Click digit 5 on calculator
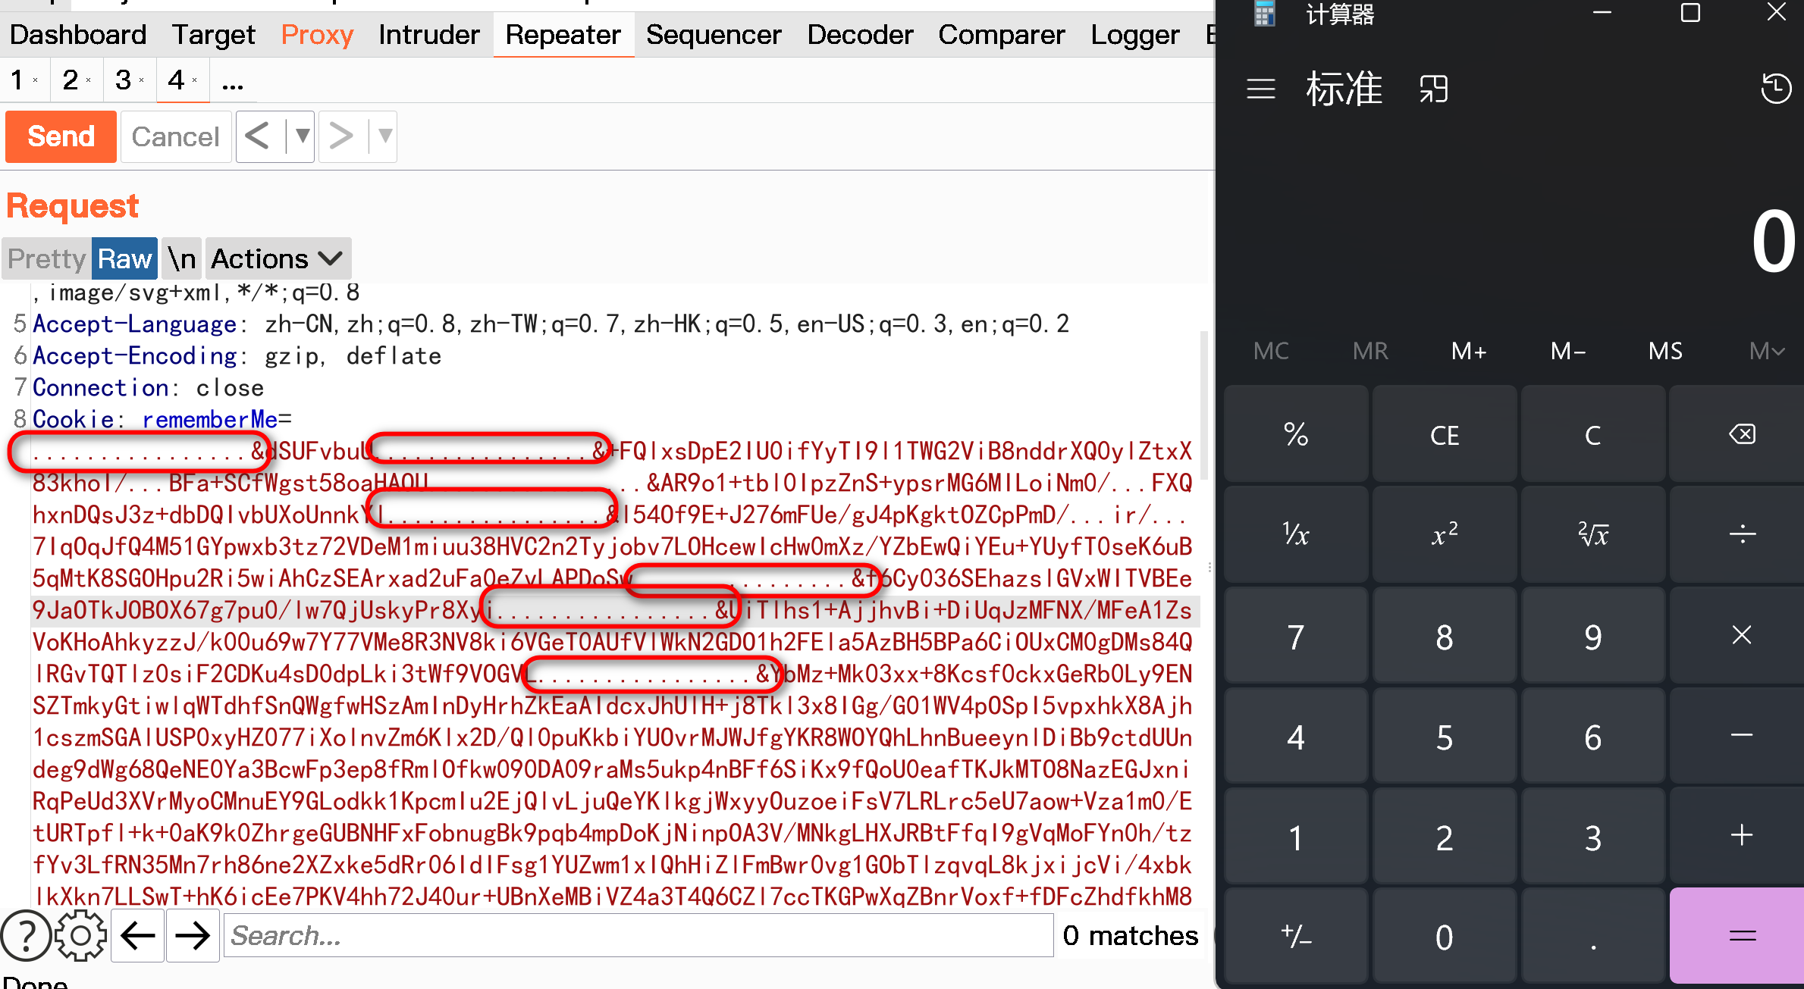The width and height of the screenshot is (1804, 989). [x=1445, y=735]
